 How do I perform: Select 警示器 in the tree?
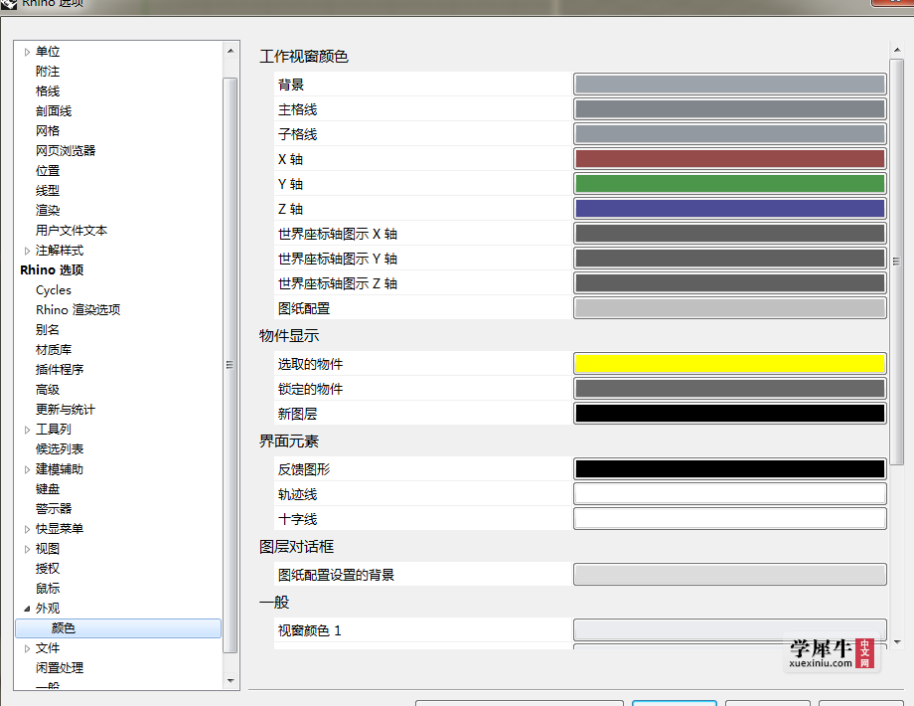pos(53,509)
